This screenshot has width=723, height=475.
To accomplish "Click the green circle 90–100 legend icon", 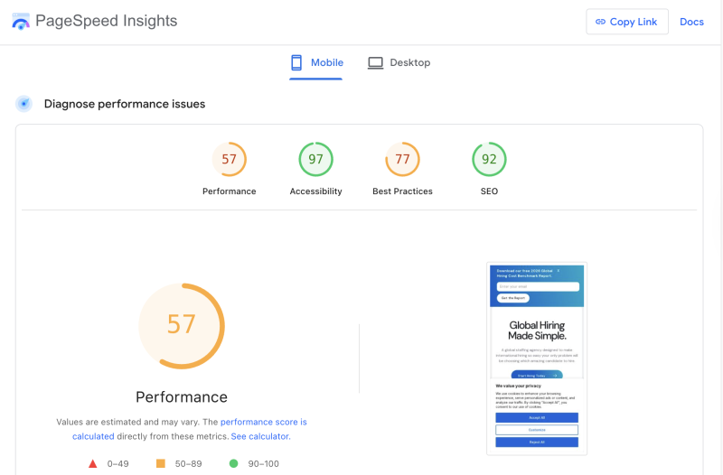I will click(x=234, y=463).
